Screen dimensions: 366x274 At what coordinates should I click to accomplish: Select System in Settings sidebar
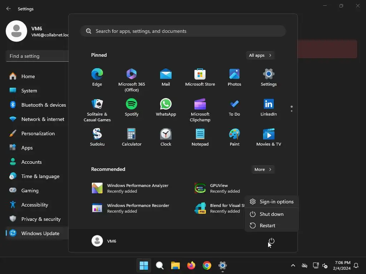(37, 91)
